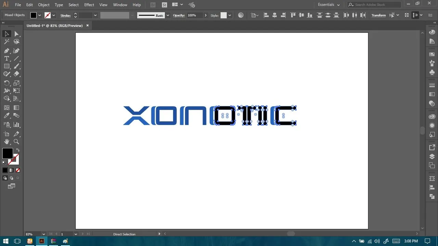Select the Lasso tool
This screenshot has width=438, height=246.
pos(16,42)
